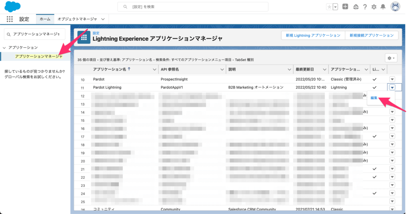This screenshot has width=412, height=214.
Task: Open the Li... column menu chevron
Action: pyautogui.click(x=383, y=70)
